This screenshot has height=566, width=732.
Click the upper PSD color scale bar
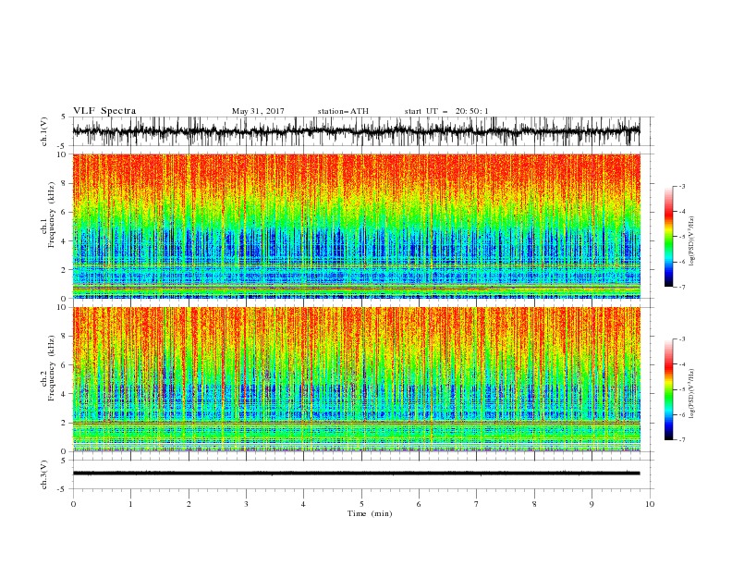pos(668,237)
